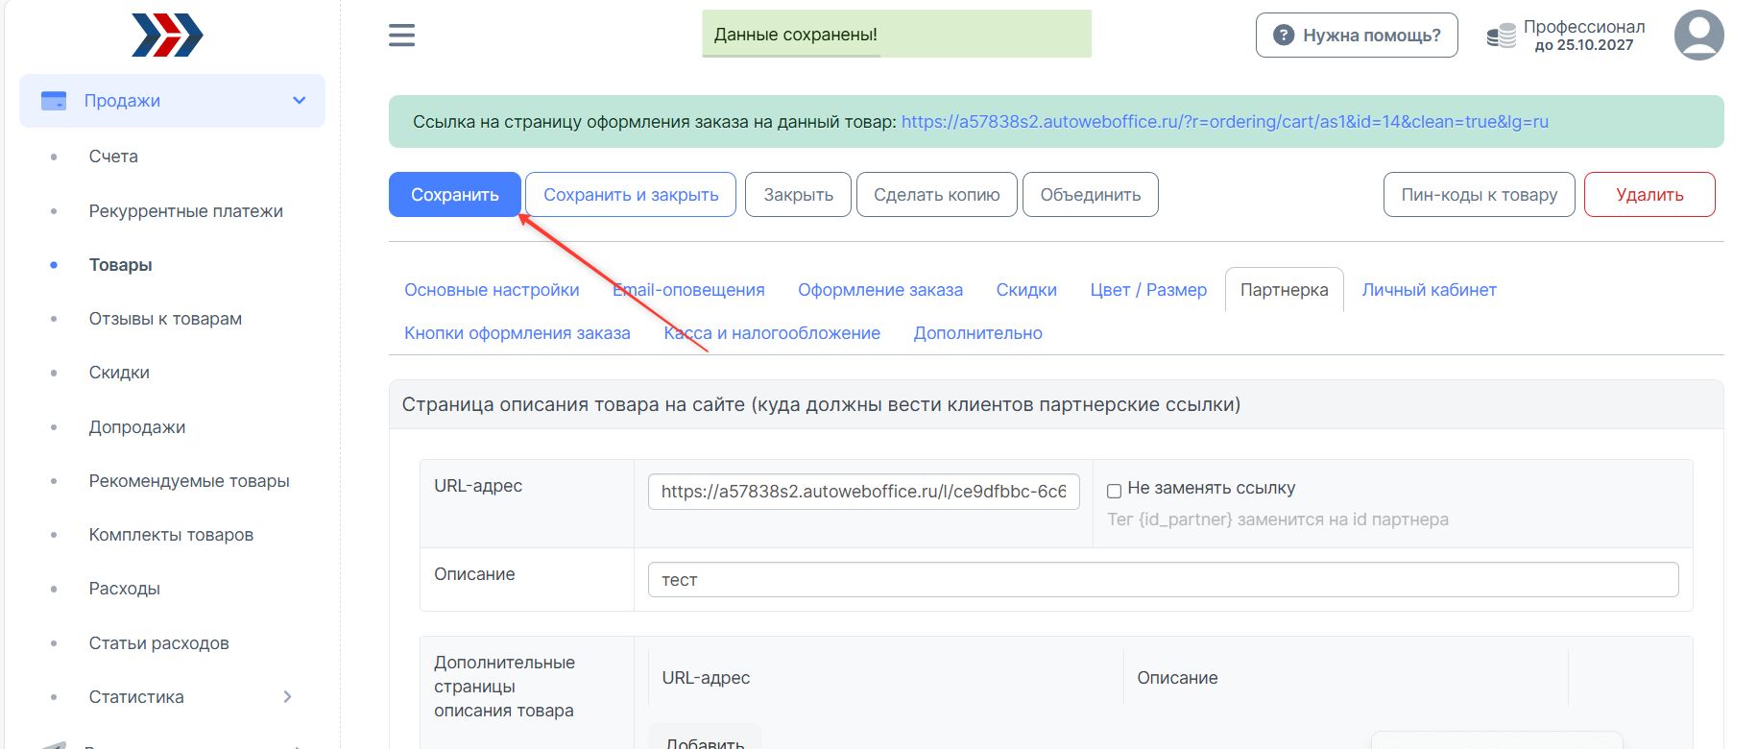Open Пин-коды к товару
Image resolution: width=1757 pixels, height=749 pixels.
(x=1479, y=195)
